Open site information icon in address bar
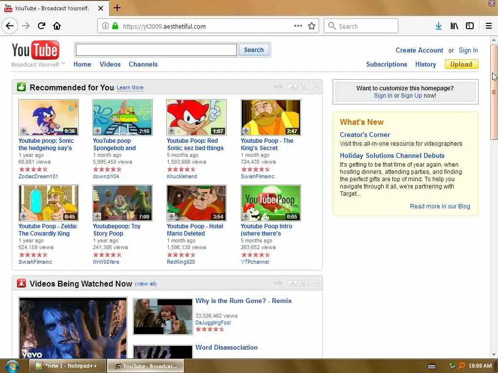 (x=106, y=26)
